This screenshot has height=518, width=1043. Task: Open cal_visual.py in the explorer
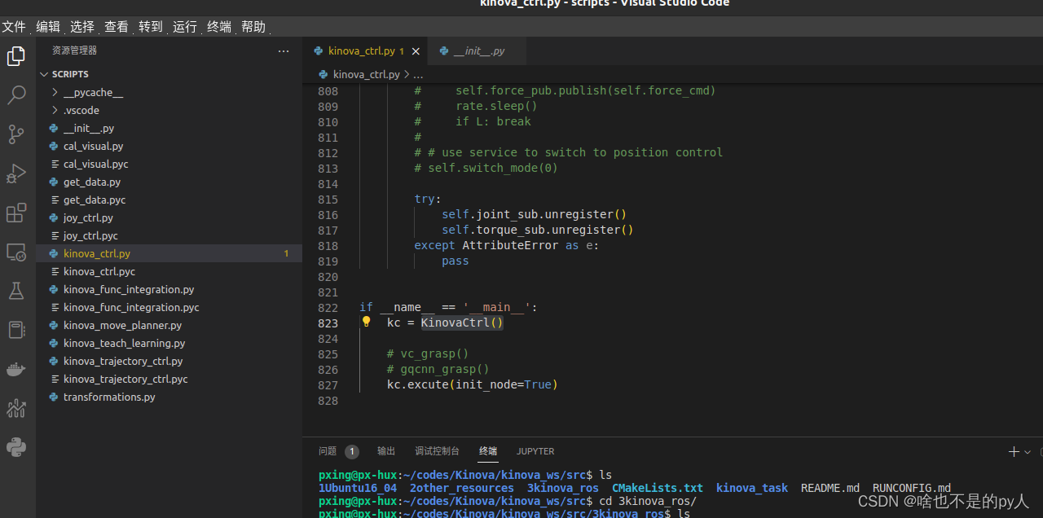[x=169, y=146]
